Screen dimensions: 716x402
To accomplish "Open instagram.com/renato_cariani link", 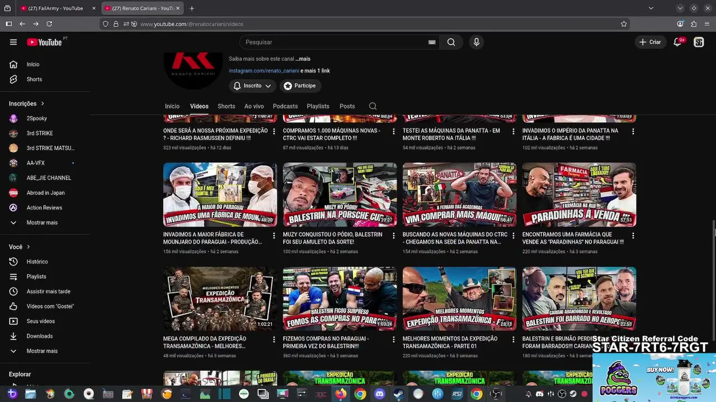I will click(x=263, y=71).
